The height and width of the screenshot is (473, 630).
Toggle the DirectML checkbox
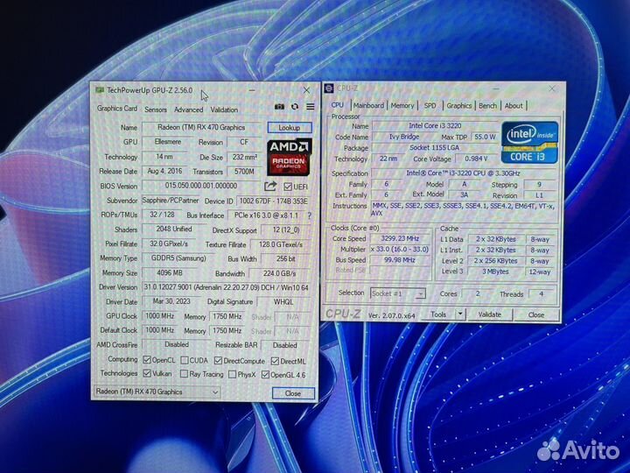[276, 361]
